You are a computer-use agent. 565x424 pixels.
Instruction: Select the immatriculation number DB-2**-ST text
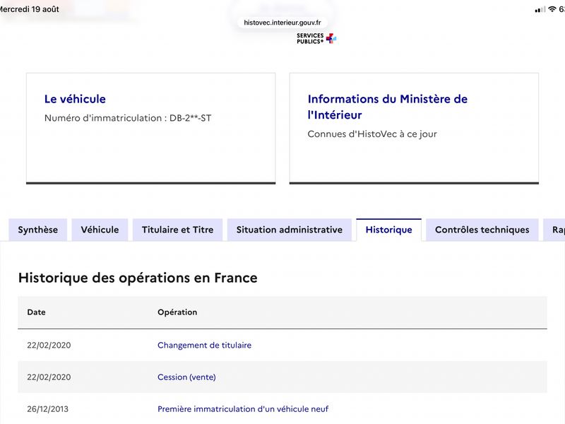coord(190,118)
